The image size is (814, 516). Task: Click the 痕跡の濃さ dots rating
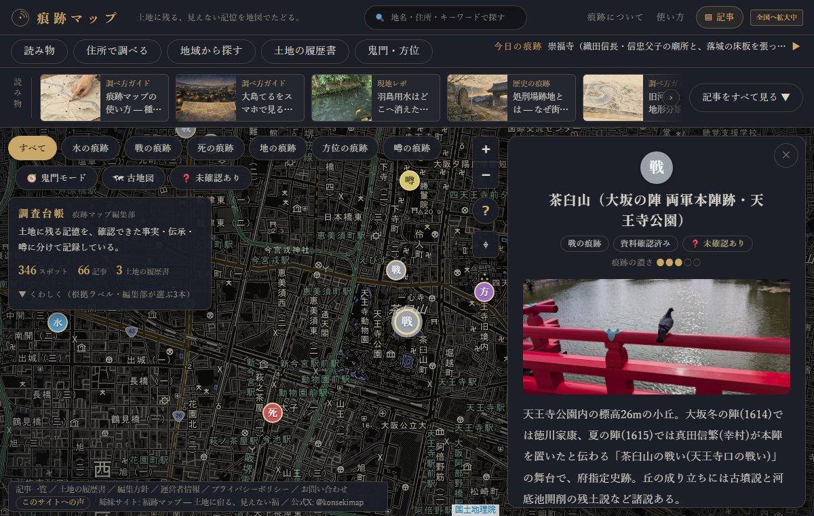[x=678, y=262]
